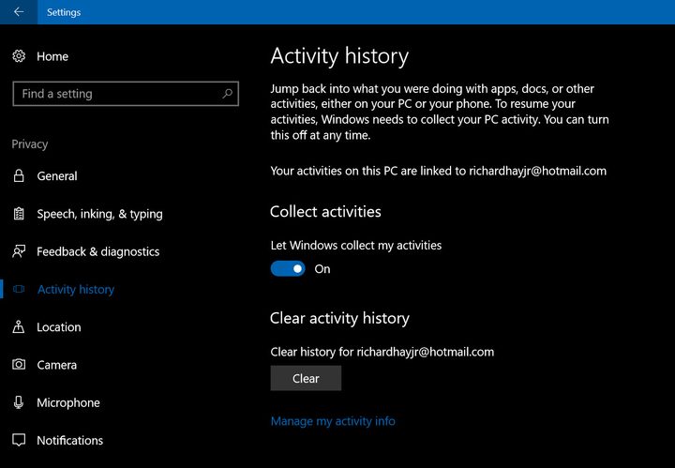The height and width of the screenshot is (468, 675).
Task: Click the Collect activities section heading
Action: coord(325,211)
